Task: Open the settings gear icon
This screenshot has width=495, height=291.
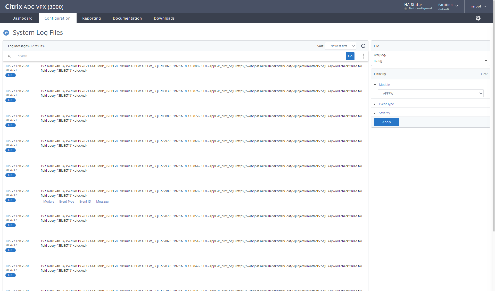Action: [478, 18]
